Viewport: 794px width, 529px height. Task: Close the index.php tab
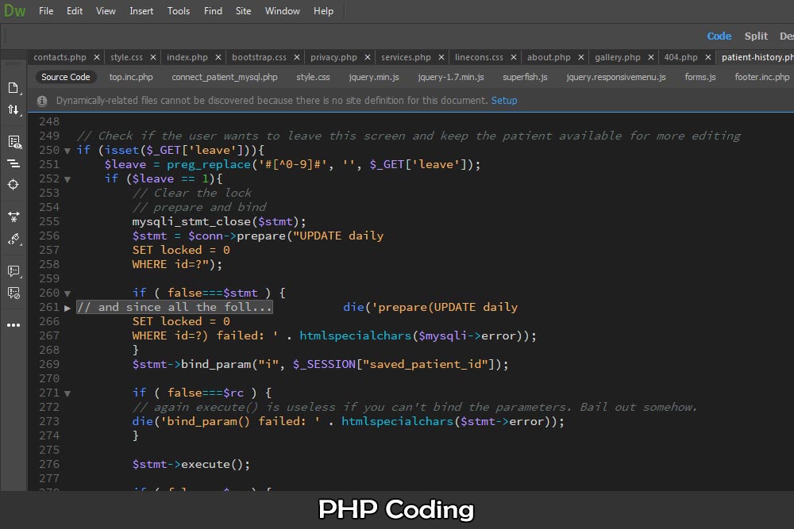tap(218, 57)
